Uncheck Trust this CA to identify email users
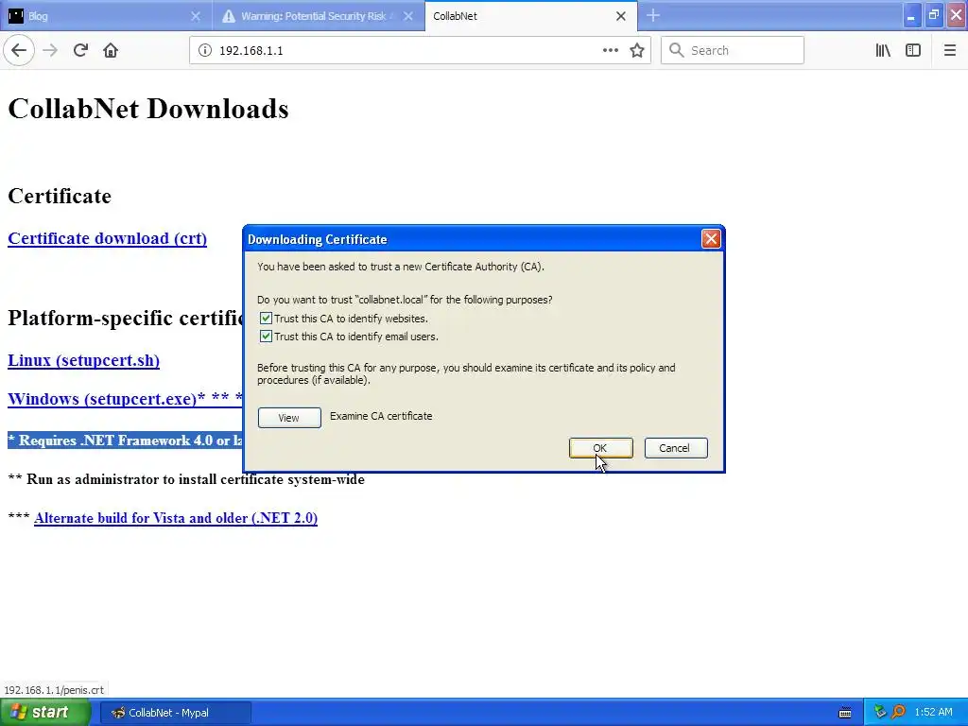968x726 pixels. click(266, 337)
